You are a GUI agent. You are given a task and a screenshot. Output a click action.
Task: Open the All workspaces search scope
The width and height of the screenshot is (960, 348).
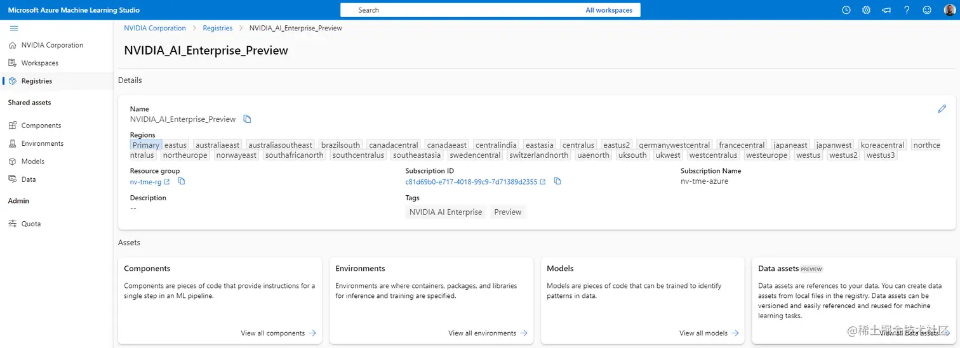pos(609,10)
